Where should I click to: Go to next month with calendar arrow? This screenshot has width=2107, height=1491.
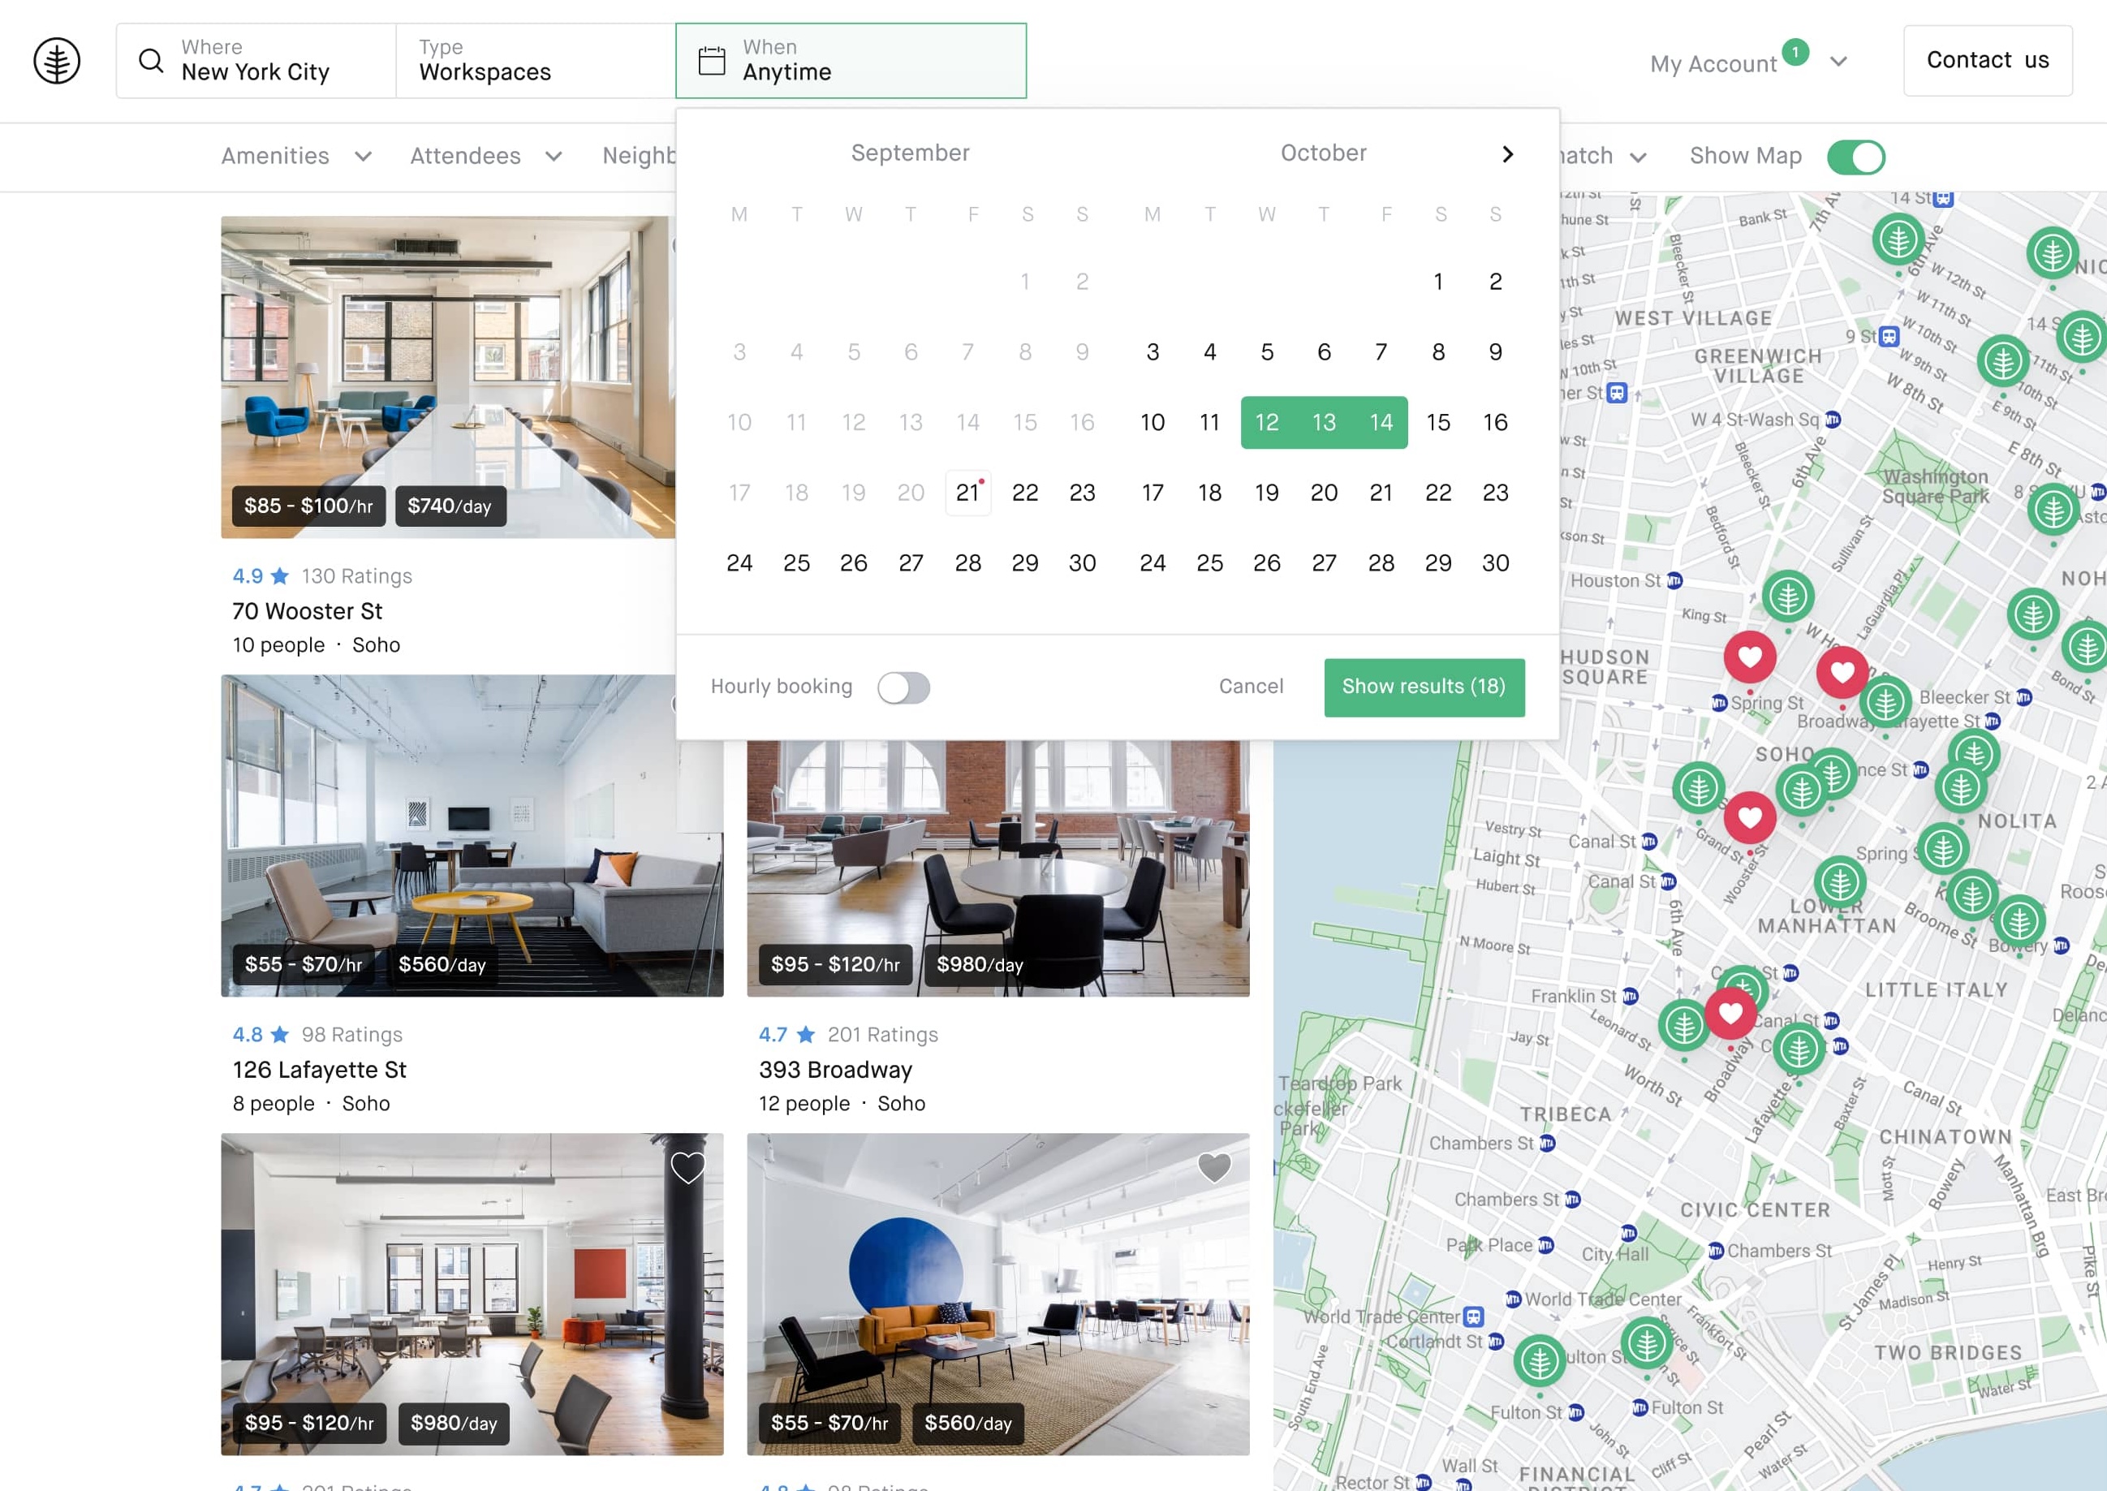1506,154
